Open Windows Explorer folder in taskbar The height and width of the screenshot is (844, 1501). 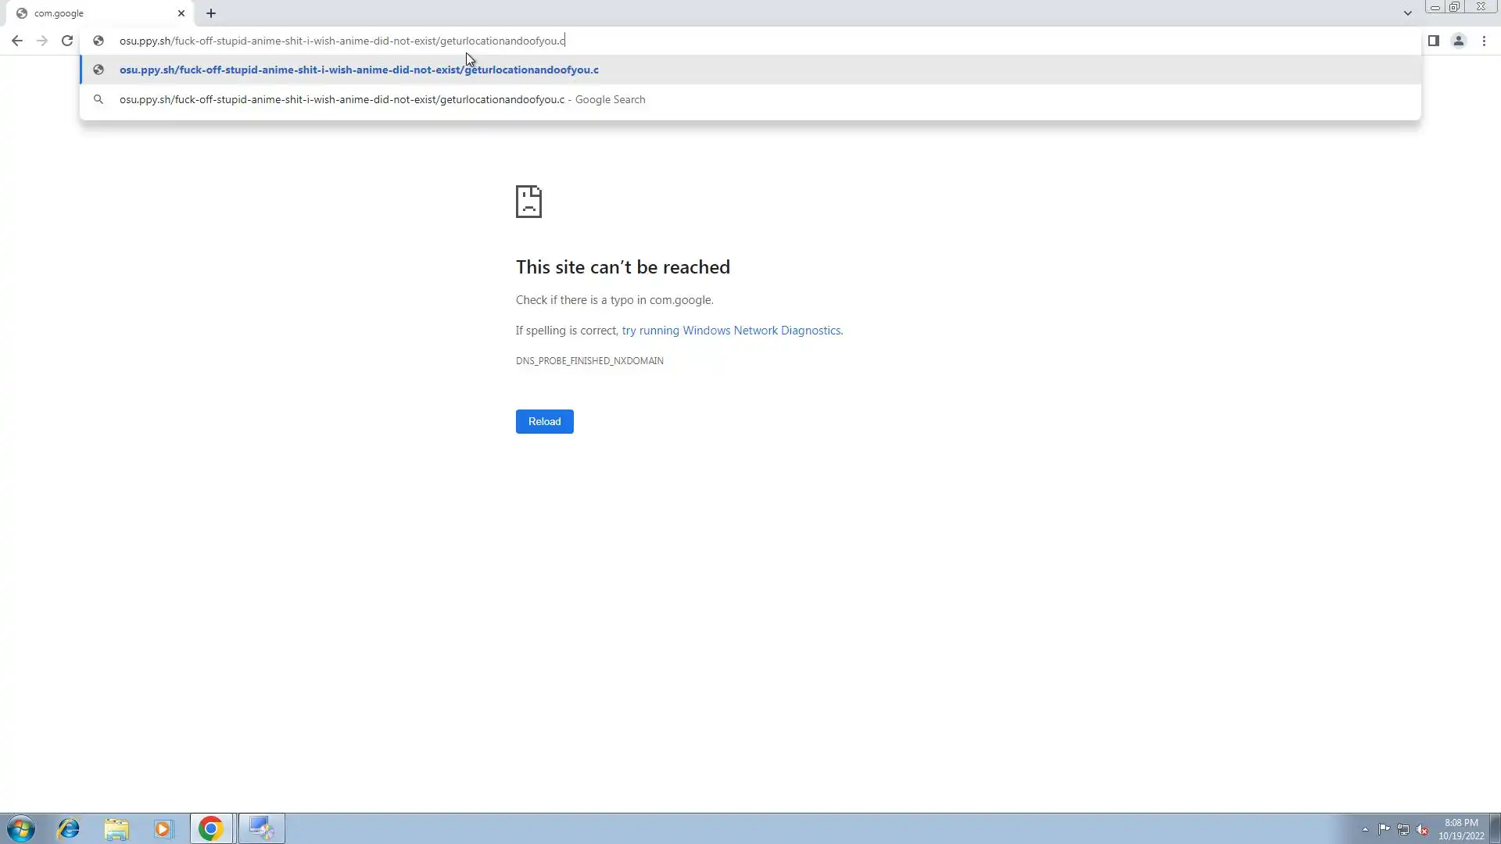(x=116, y=828)
